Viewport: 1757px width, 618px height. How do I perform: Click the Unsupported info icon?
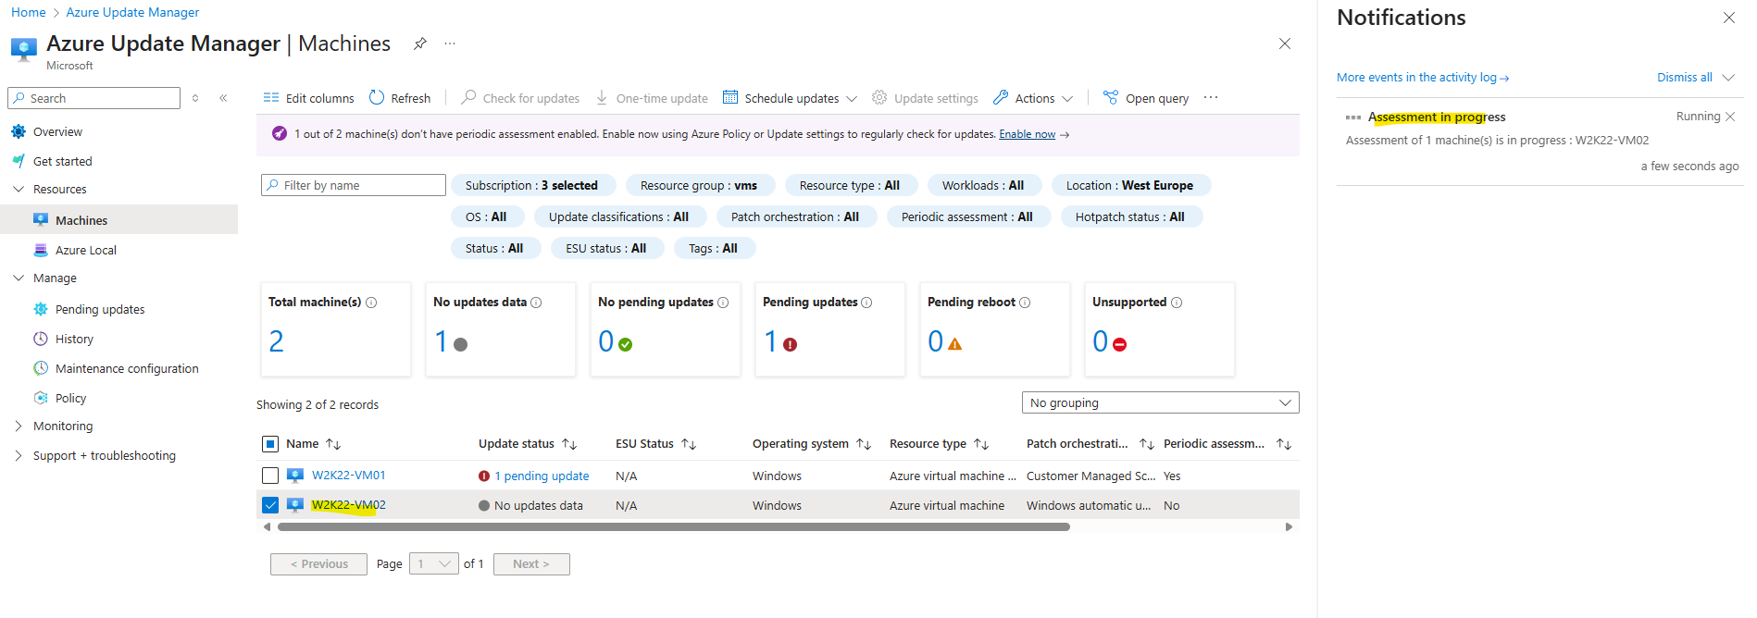pos(1177,303)
